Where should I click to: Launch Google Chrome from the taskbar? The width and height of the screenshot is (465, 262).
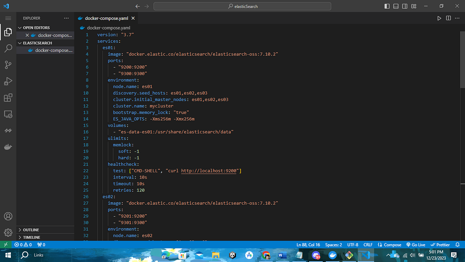266,255
